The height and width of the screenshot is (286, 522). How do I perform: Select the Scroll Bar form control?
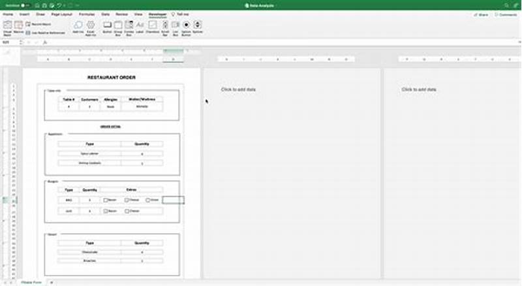(x=165, y=28)
